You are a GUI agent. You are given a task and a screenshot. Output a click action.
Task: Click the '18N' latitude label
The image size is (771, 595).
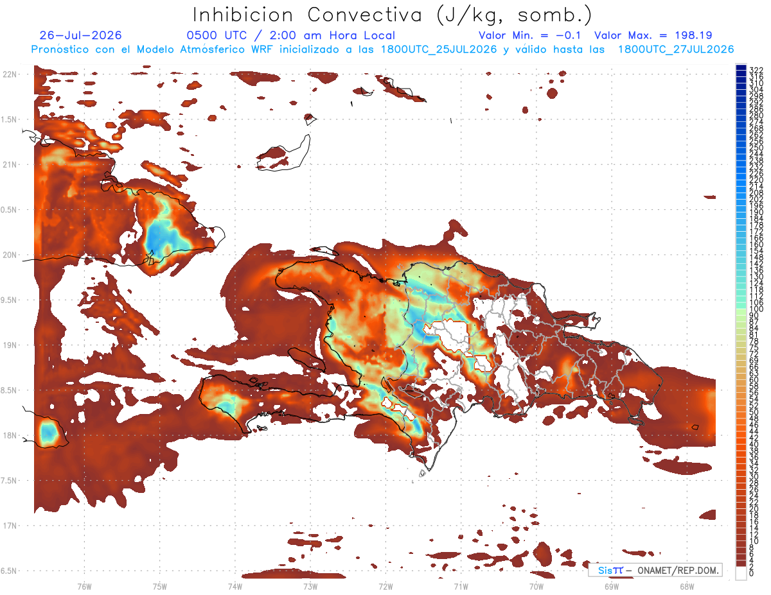point(9,435)
